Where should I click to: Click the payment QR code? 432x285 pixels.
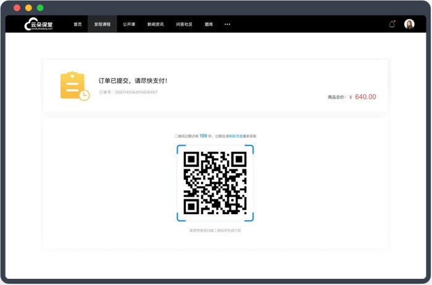(215, 183)
